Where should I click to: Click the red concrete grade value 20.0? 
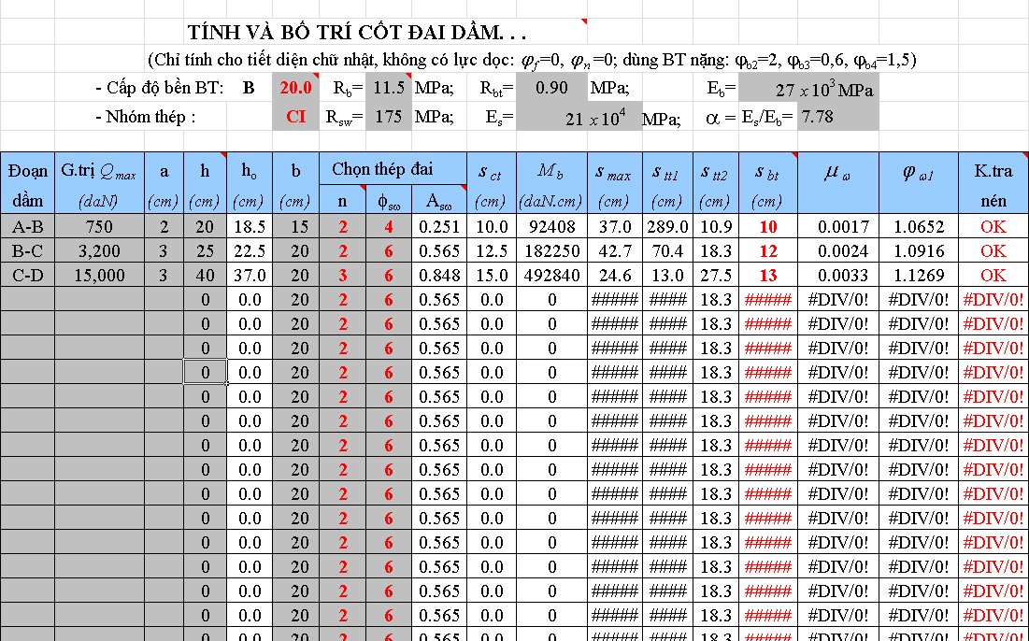click(295, 88)
